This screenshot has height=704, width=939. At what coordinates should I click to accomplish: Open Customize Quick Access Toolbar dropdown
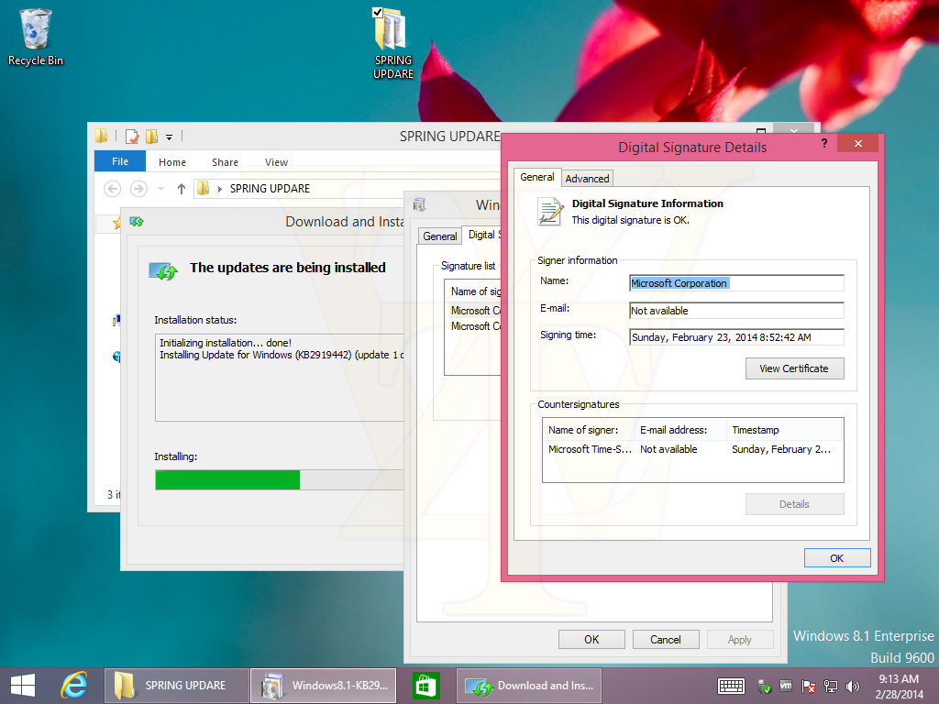[x=170, y=137]
